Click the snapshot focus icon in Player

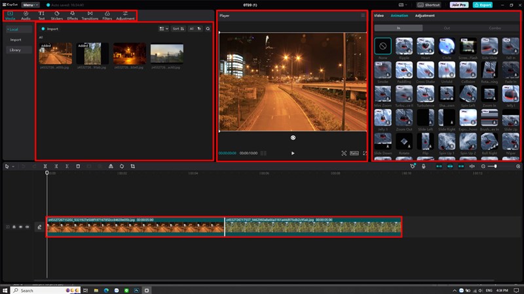(344, 154)
